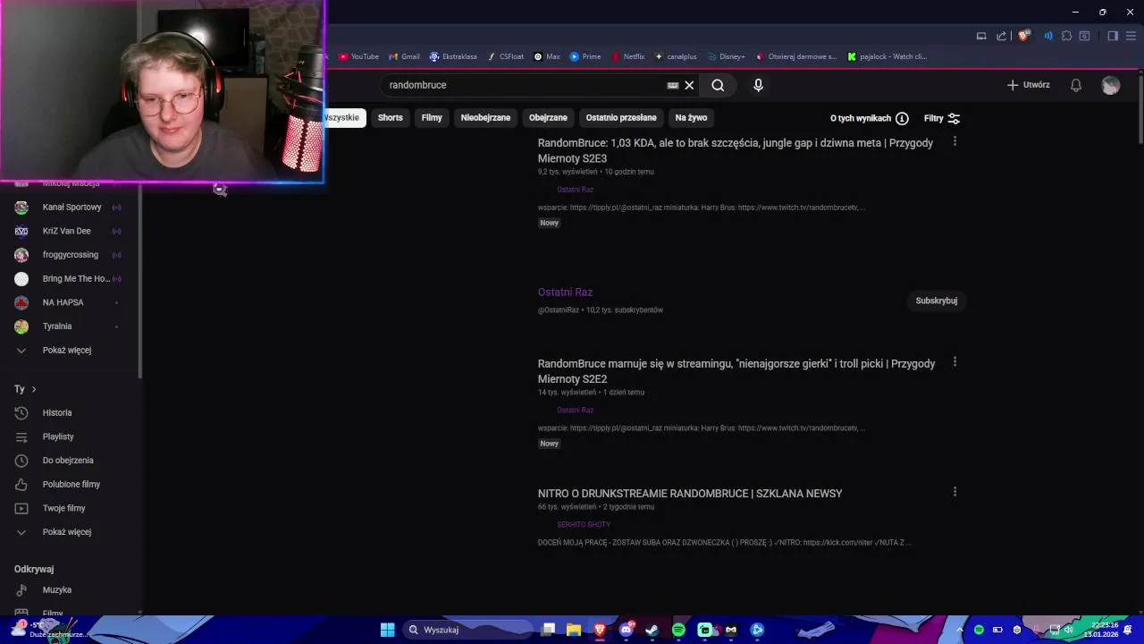Open NA HAPSA subscription
The image size is (1144, 644).
click(x=70, y=302)
